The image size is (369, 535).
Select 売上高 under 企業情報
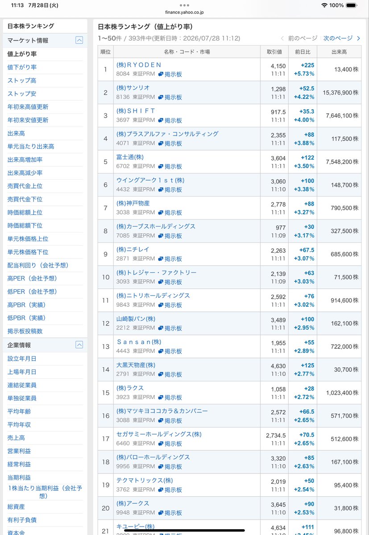click(16, 438)
